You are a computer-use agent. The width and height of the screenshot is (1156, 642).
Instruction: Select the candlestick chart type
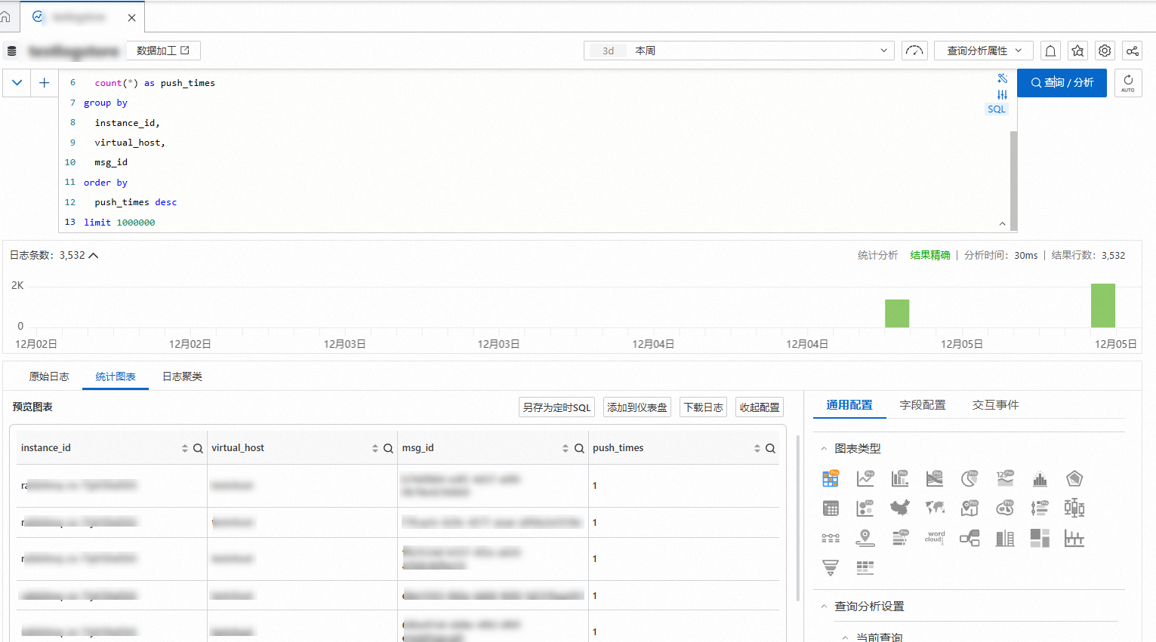1074,508
